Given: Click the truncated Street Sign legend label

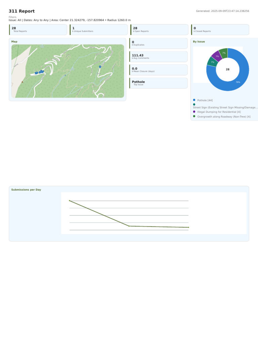Looking at the screenshot, I should 225,107.
